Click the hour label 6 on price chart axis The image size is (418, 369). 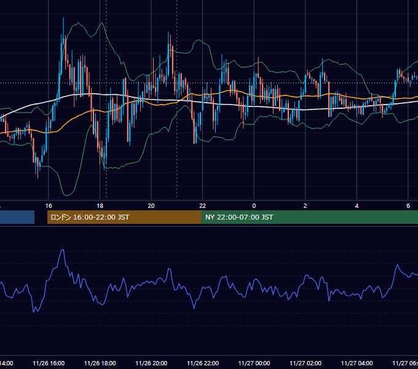point(408,205)
